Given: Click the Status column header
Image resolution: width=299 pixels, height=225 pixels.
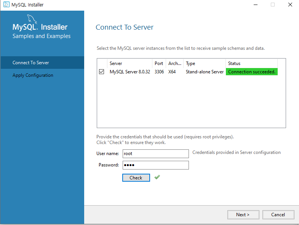Looking at the screenshot, I should pyautogui.click(x=251, y=63).
